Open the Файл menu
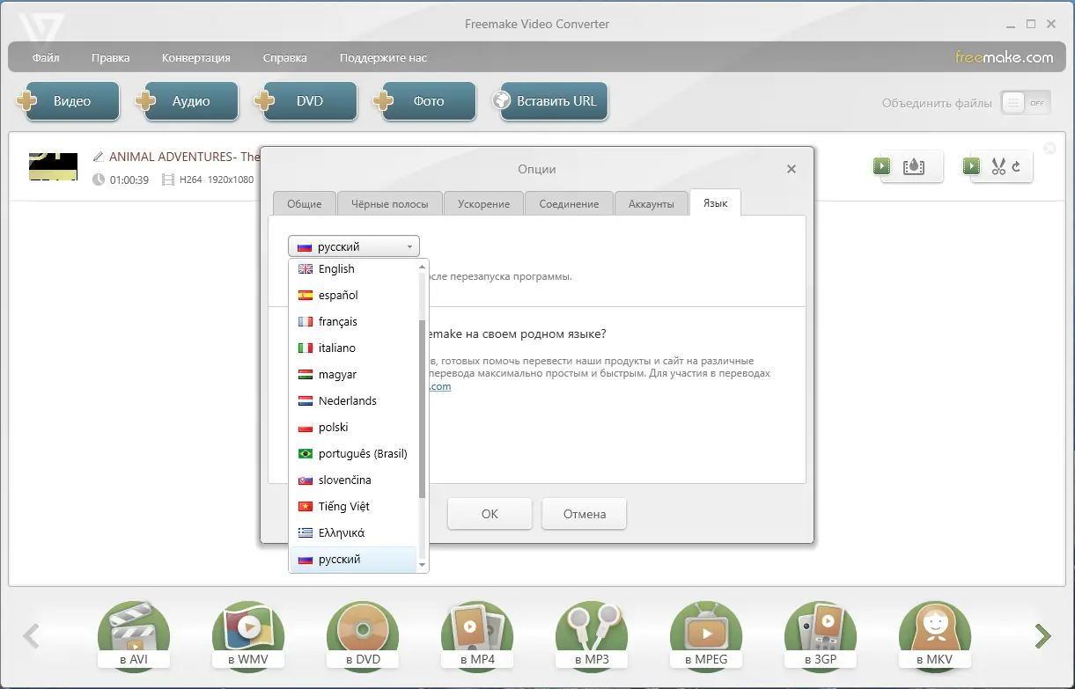This screenshot has width=1075, height=689. tap(46, 58)
